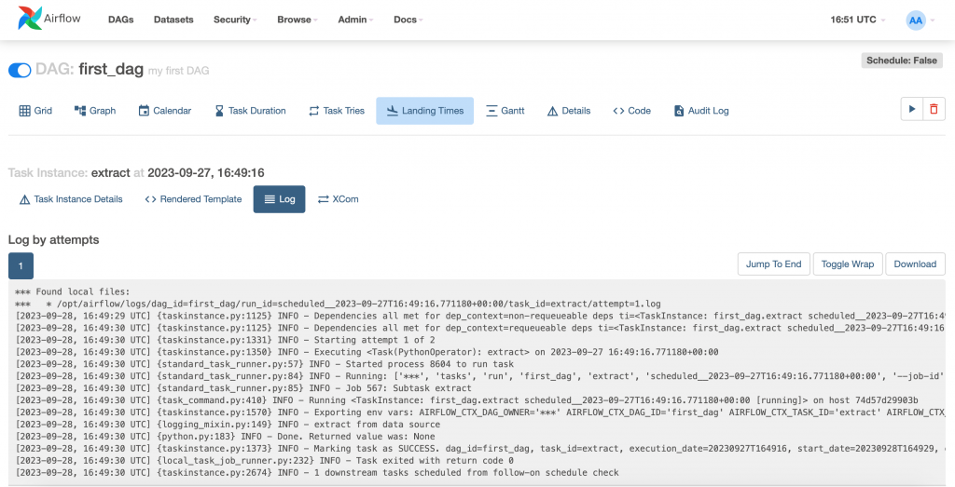Click the 'Log by attempts' heading
The image size is (955, 487).
click(53, 239)
